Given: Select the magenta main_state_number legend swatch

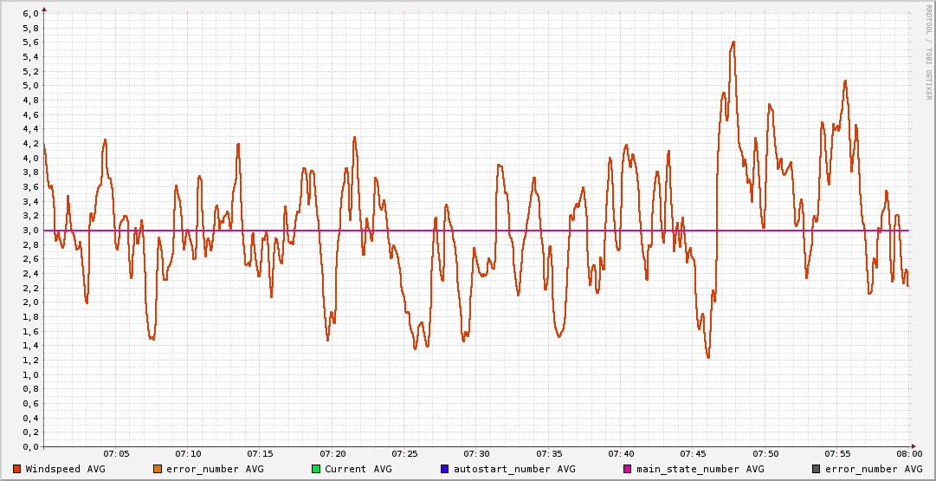Looking at the screenshot, I should (x=628, y=469).
